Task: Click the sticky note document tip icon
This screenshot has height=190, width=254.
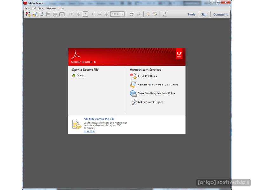Action: click(77, 124)
